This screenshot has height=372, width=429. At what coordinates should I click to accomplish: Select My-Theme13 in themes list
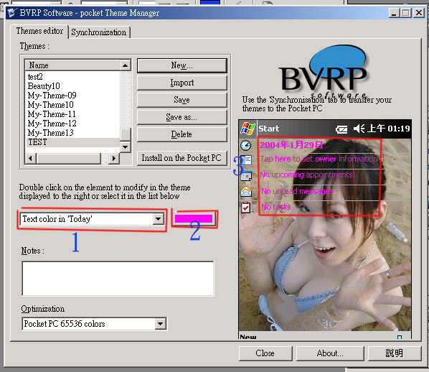(51, 133)
